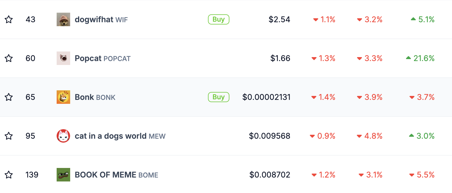Open the Popcat POPCAT coin page
The image size is (452, 193).
pyautogui.click(x=102, y=58)
